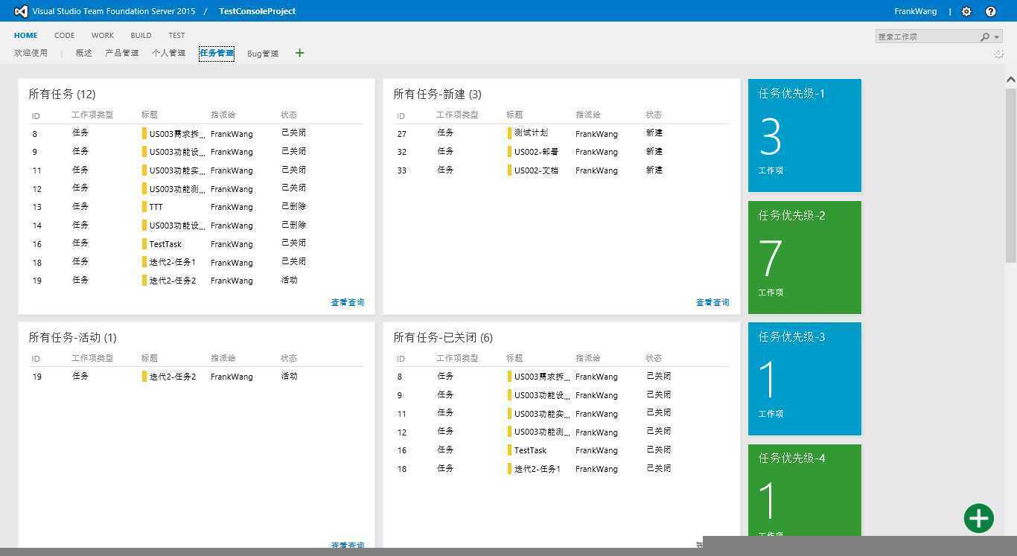
Task: Click 查看查询 link in 所有任务-新建 widget
Action: pos(712,302)
